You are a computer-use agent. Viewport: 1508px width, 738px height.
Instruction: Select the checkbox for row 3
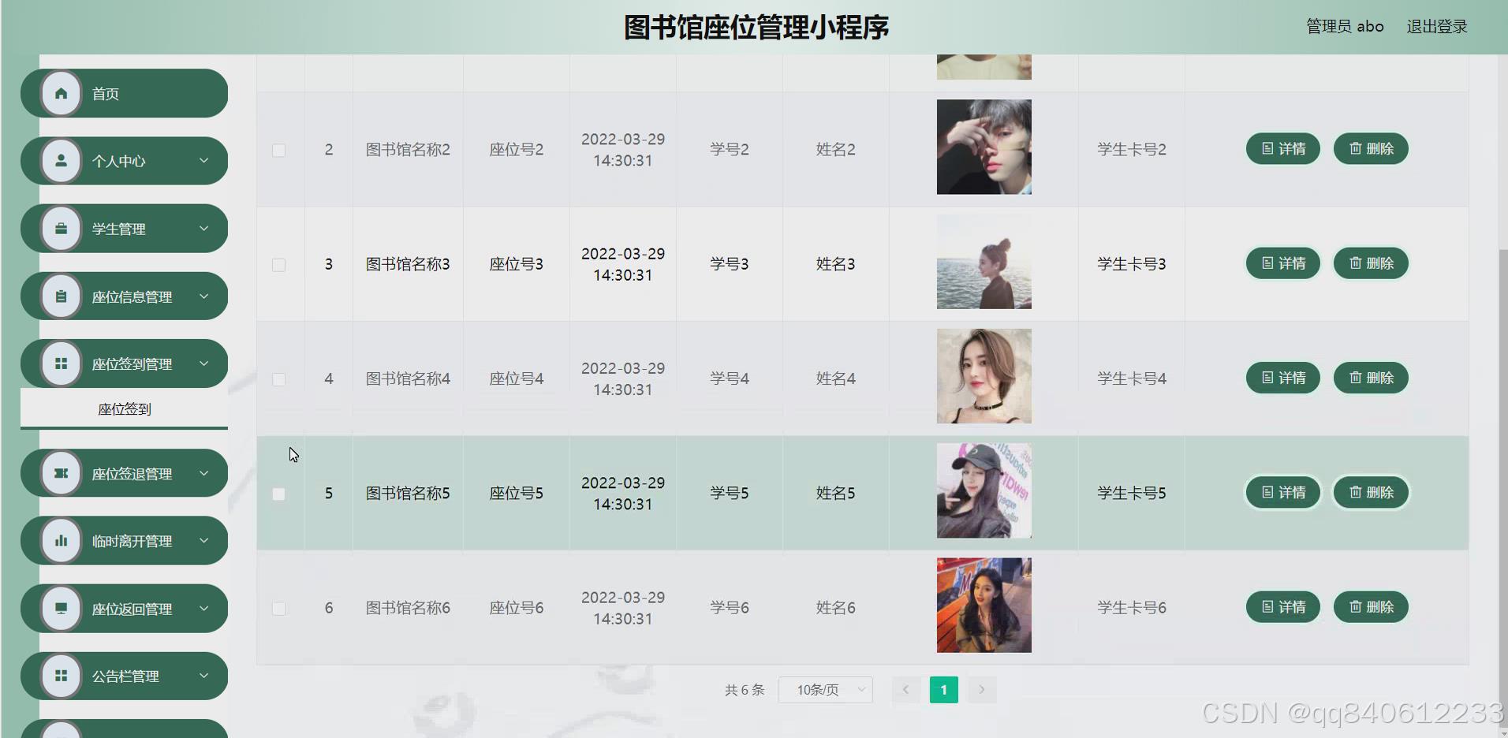pos(279,265)
